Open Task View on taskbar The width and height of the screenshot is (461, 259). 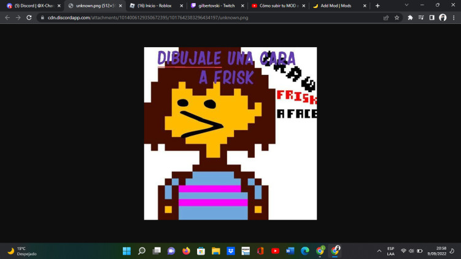coord(157,251)
